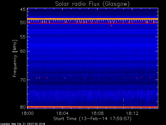Click the 55 frequency tick label
Screen dimensions: 166x125
(x=23, y=37)
